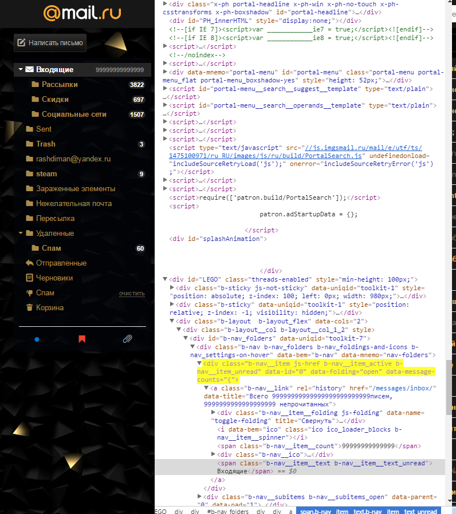The width and height of the screenshot is (456, 514).
Task: Open the Отправленные folder
Action: pyautogui.click(x=61, y=263)
